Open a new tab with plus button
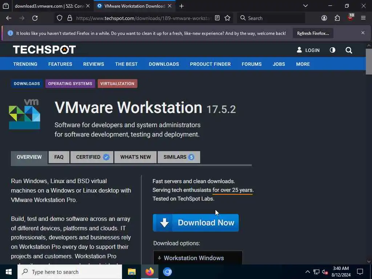This screenshot has width=372, height=279. 182,6
